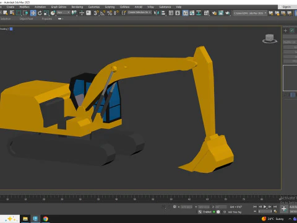
Task: Click Edit Named Selection Sets icon
Action: (124, 13)
